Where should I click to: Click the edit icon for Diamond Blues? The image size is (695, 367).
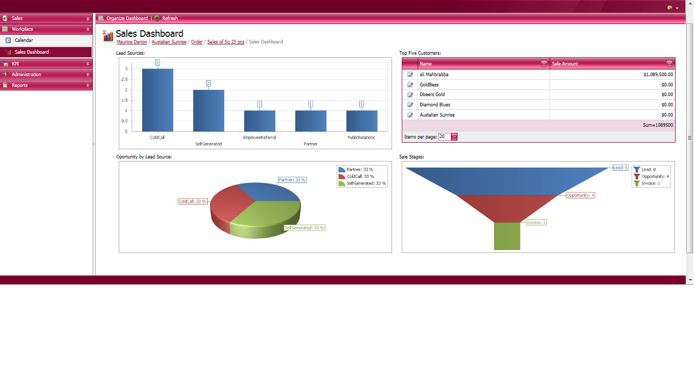[x=410, y=105]
